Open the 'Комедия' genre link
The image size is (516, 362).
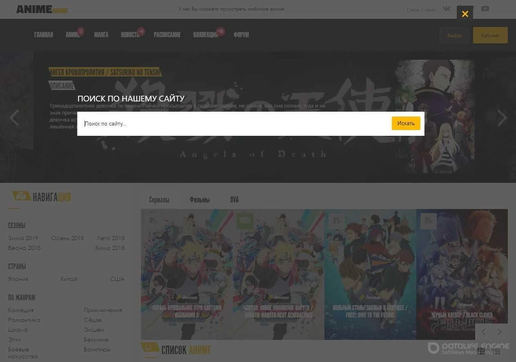(21, 310)
